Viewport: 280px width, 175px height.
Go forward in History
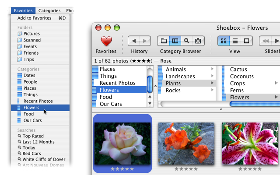point(145,41)
